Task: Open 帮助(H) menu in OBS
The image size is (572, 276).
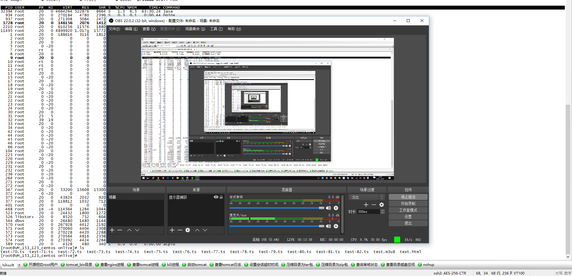Action: click(234, 29)
